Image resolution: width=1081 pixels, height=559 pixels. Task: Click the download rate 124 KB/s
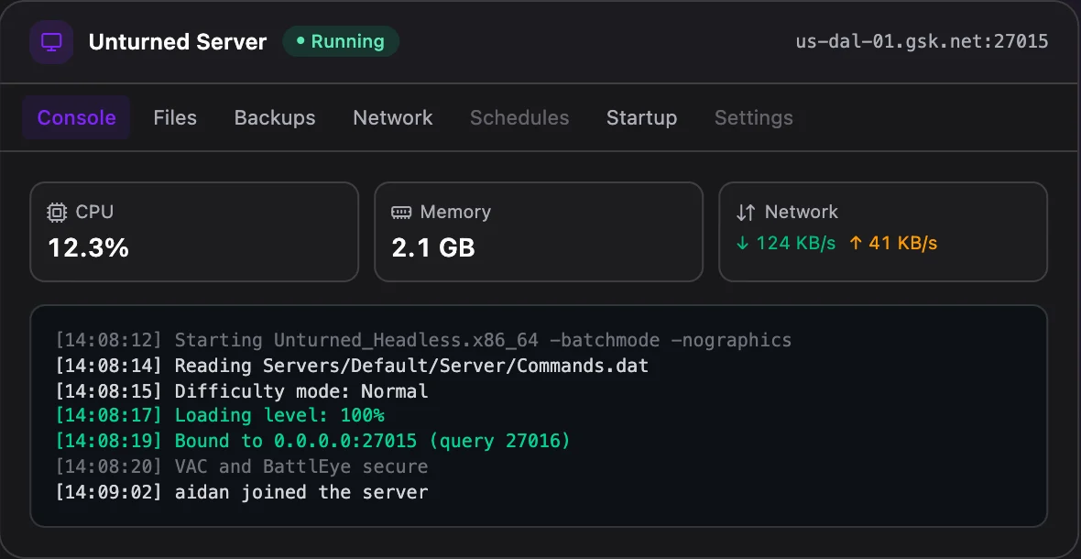click(x=786, y=244)
